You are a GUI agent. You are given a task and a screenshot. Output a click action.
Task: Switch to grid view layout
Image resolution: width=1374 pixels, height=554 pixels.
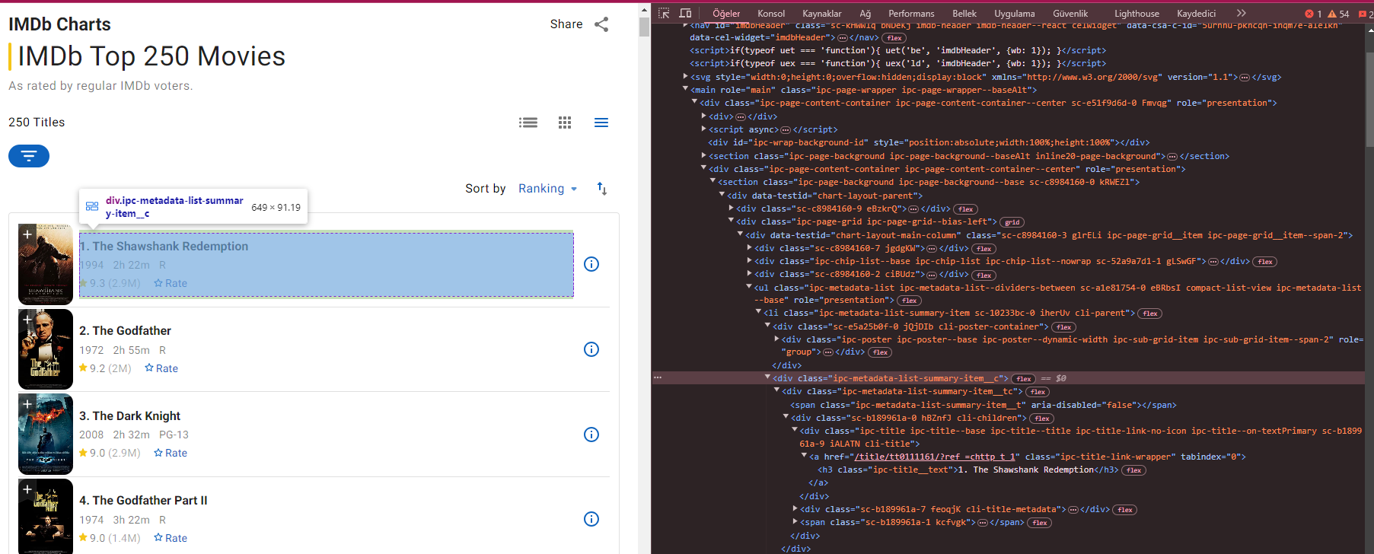click(565, 123)
